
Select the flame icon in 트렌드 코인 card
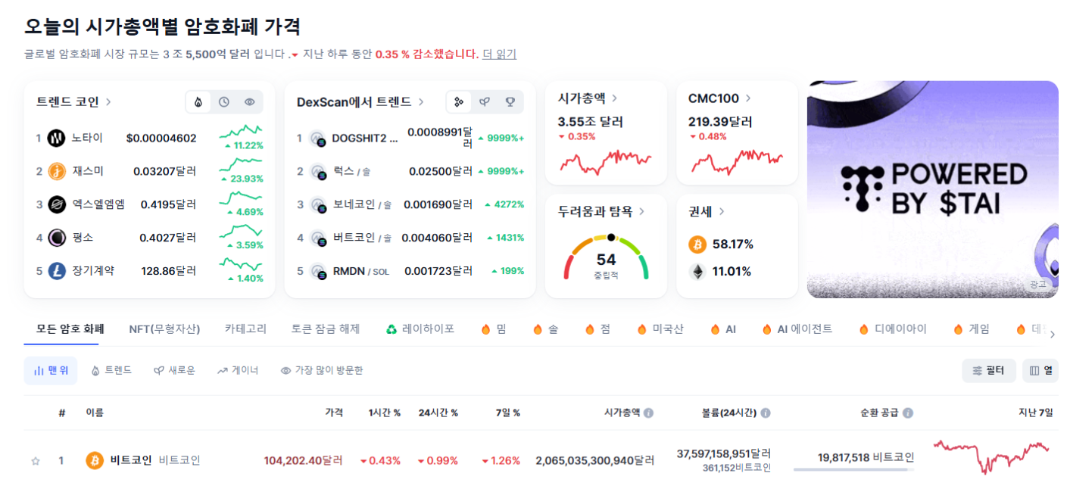click(x=198, y=101)
